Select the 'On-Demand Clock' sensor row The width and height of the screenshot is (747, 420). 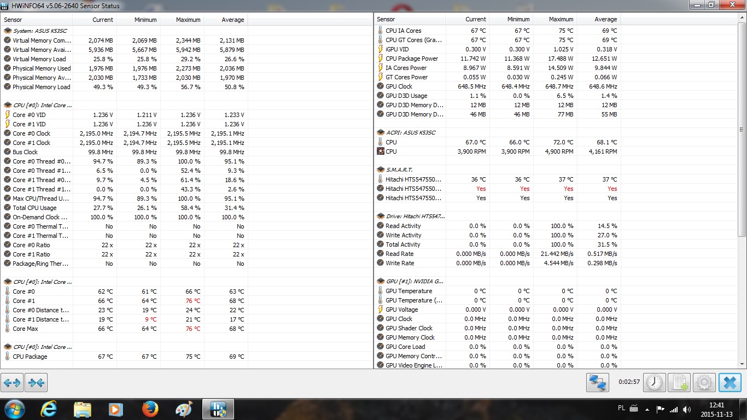[x=125, y=217]
